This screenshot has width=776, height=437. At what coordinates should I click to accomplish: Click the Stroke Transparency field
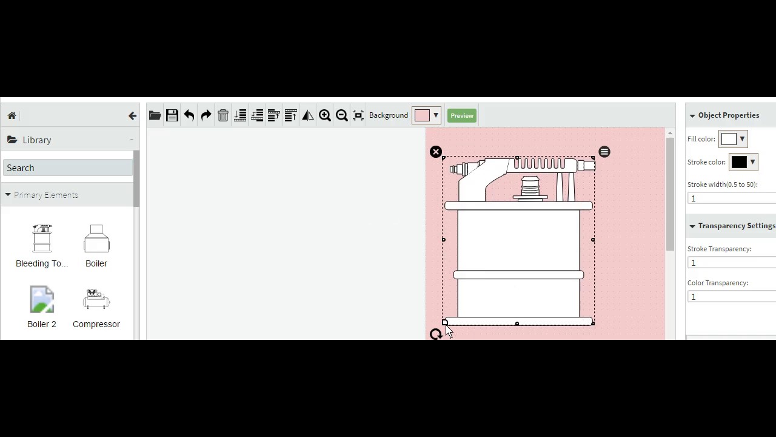pyautogui.click(x=732, y=263)
